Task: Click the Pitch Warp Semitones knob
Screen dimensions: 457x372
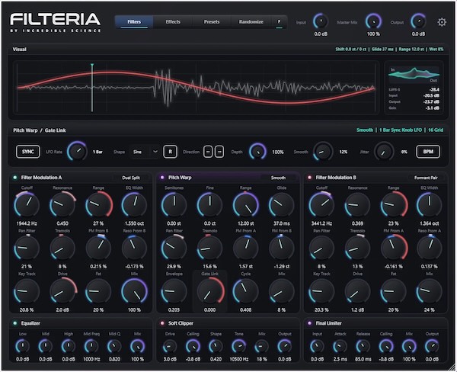Action: 174,204
